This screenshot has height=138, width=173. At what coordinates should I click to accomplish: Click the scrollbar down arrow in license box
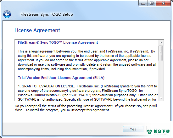tap(161, 98)
